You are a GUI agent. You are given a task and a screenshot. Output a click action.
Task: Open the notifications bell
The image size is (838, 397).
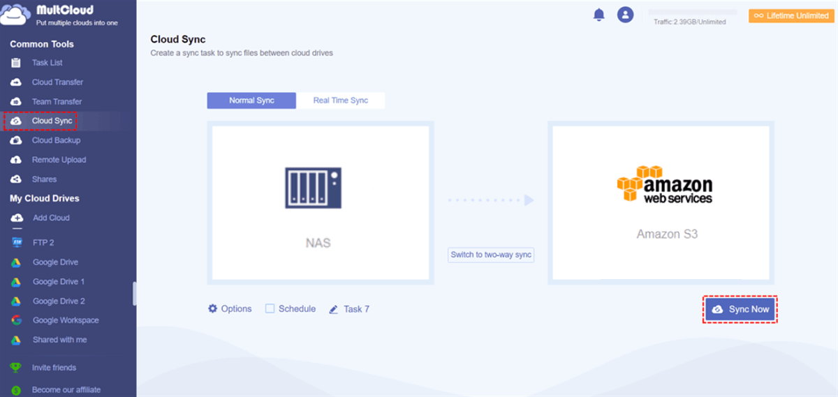point(598,15)
